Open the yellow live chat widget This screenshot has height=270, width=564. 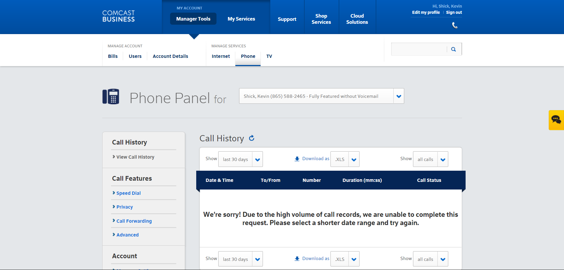[556, 120]
